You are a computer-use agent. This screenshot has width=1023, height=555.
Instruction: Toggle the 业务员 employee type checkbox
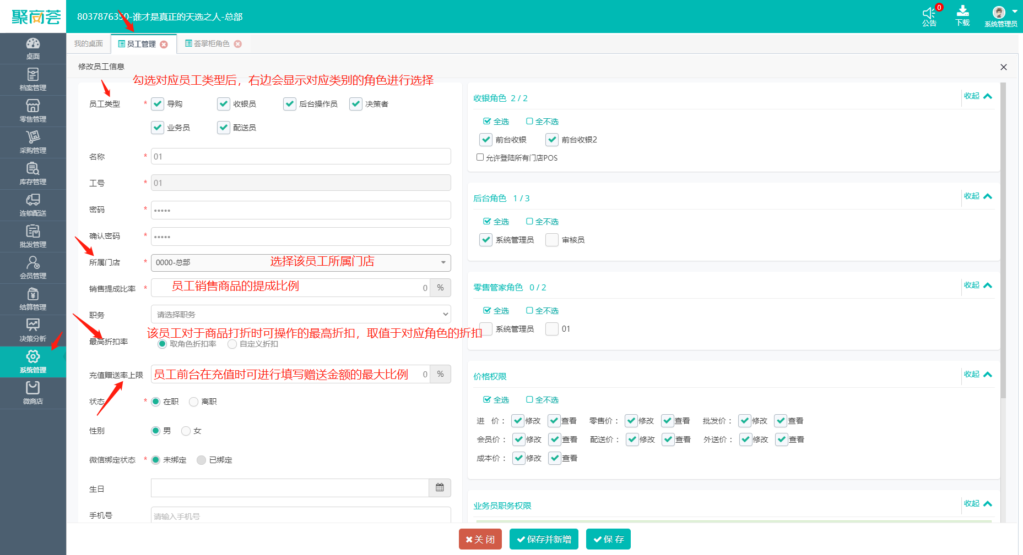[158, 128]
